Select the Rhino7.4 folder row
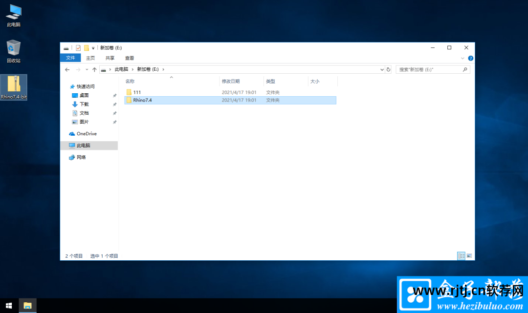This screenshot has height=313, width=528. pos(230,100)
